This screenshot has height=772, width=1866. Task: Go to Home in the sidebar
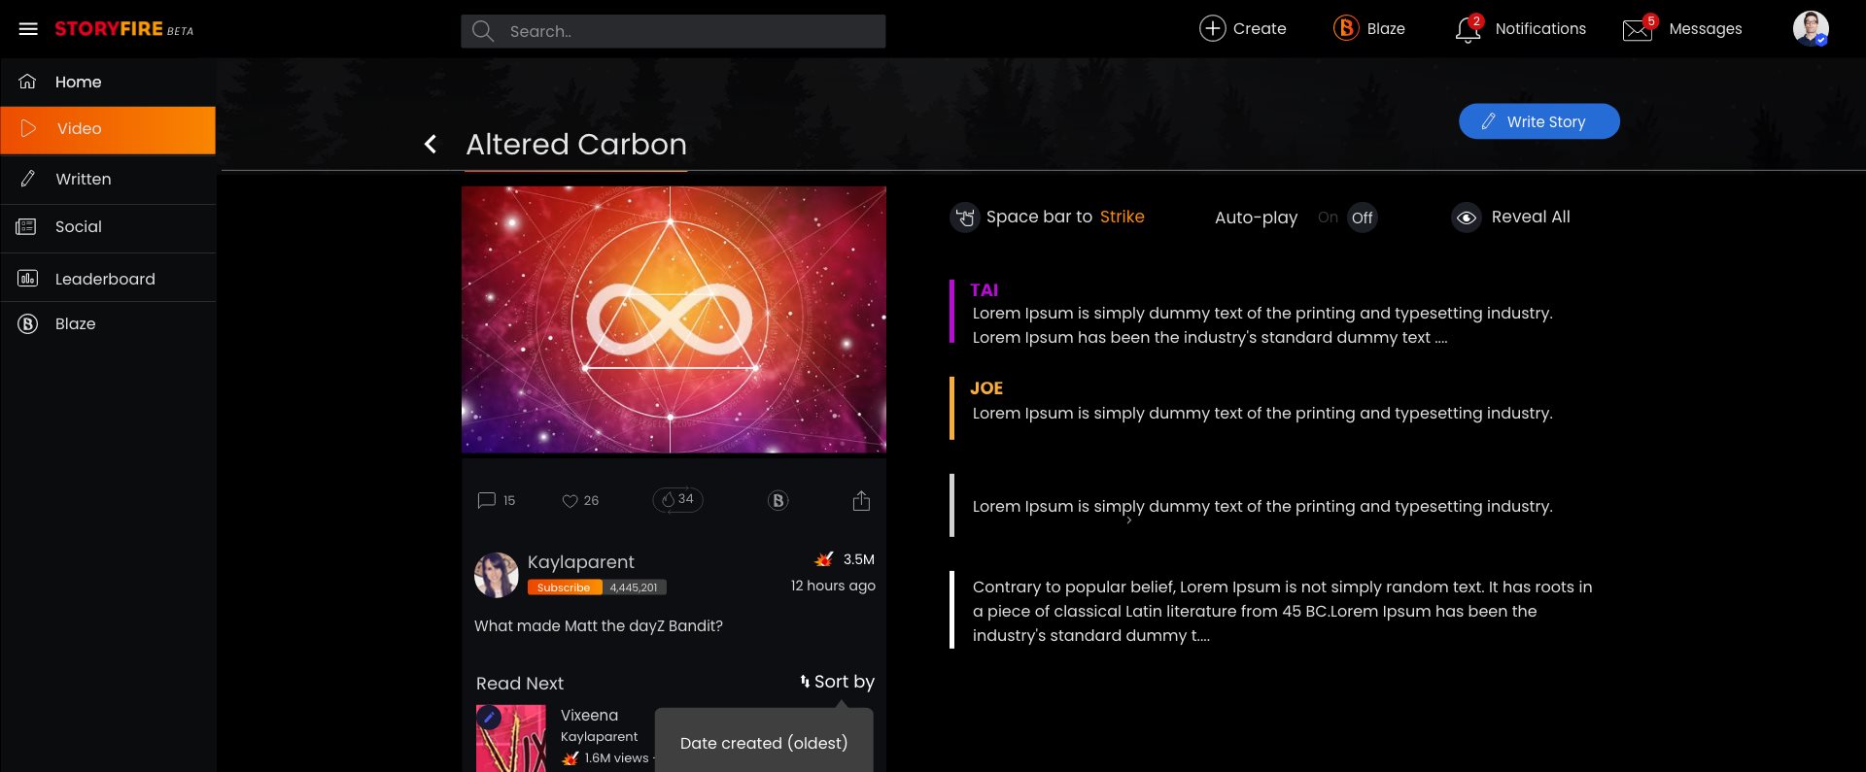(x=108, y=82)
